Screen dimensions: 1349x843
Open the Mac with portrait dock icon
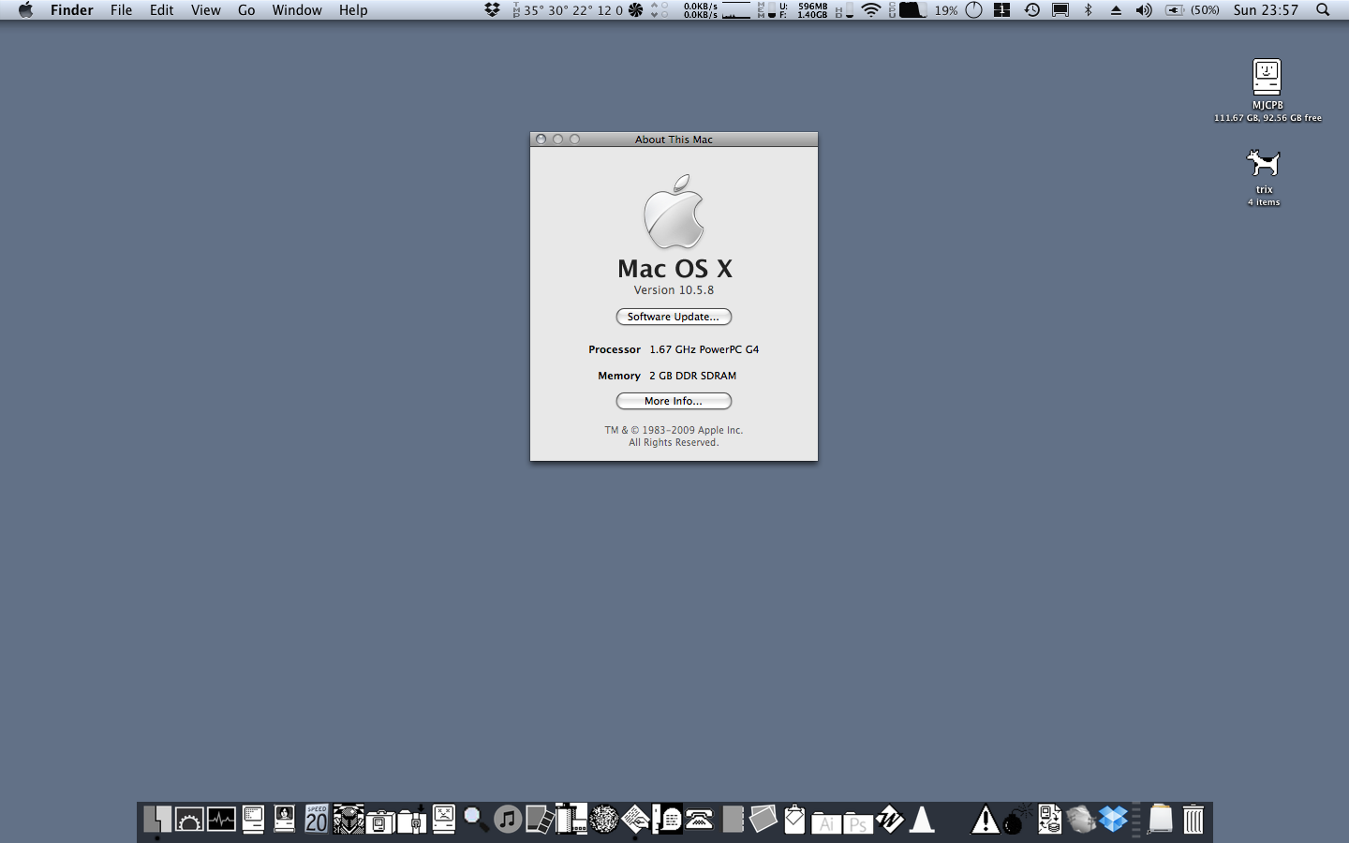[285, 820]
